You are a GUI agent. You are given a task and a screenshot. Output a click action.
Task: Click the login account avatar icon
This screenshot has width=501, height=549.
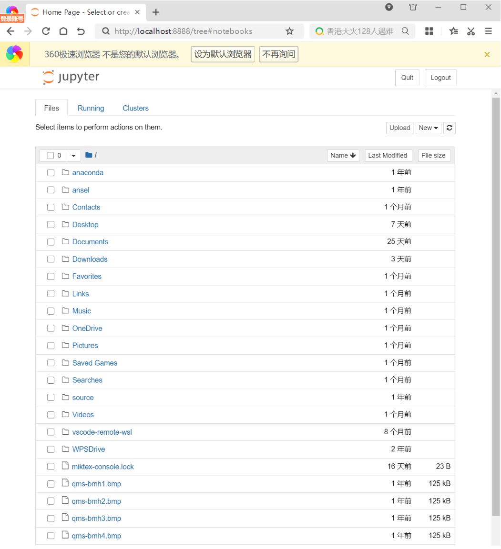click(x=12, y=13)
